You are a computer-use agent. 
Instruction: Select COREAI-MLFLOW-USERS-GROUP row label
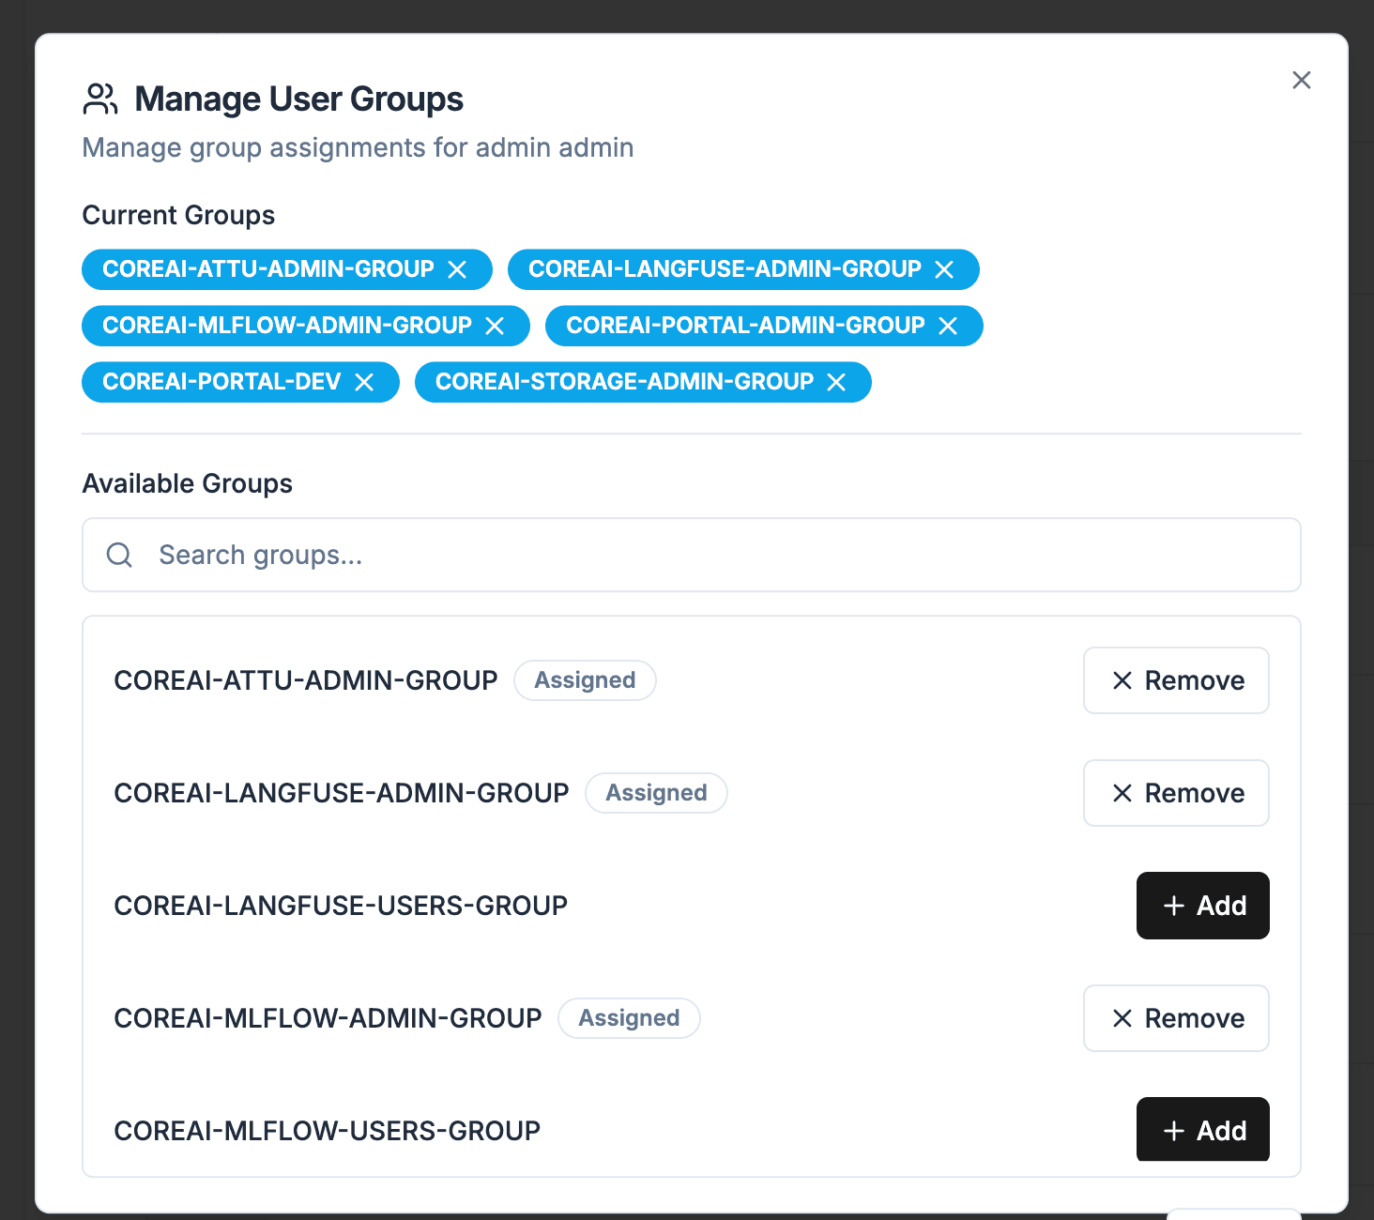point(327,1131)
